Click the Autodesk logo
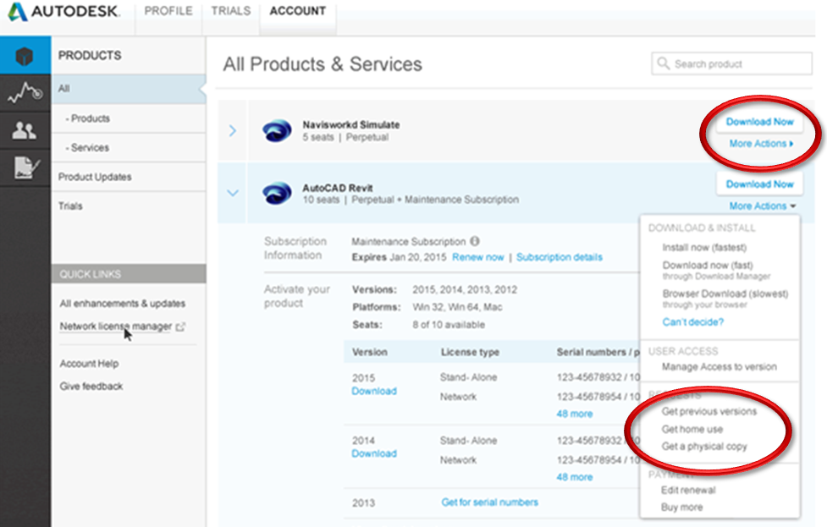The image size is (827, 527). (x=63, y=11)
